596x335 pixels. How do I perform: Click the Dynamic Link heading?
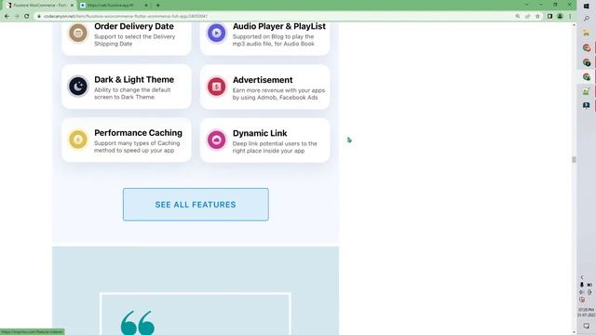point(260,133)
